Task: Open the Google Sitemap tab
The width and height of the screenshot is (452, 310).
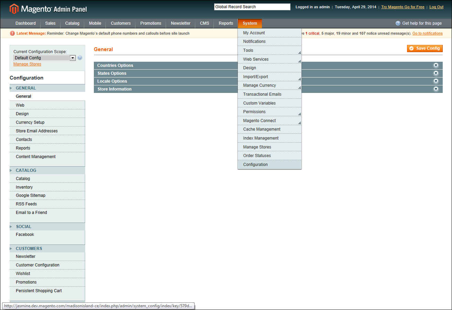Action: 47,195
